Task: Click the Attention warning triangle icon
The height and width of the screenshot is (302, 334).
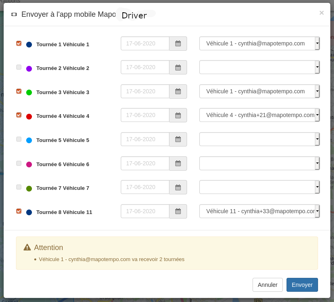Action: coord(27,247)
